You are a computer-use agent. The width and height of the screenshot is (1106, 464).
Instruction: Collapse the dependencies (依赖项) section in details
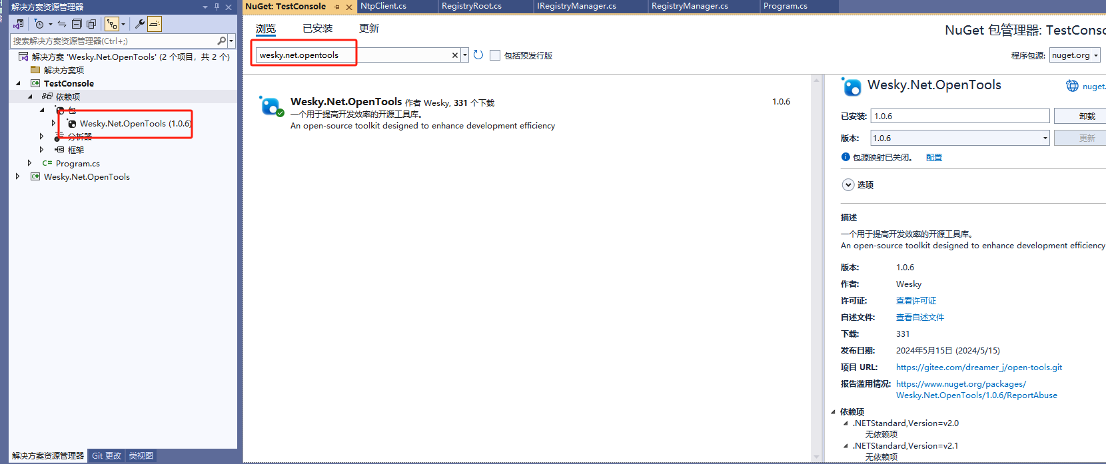click(x=833, y=411)
